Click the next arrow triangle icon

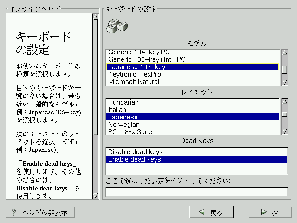tap(264, 212)
